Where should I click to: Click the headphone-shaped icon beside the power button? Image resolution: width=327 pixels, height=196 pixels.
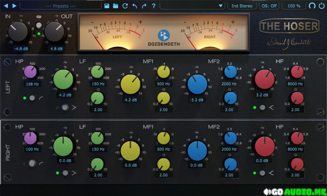tap(312, 6)
